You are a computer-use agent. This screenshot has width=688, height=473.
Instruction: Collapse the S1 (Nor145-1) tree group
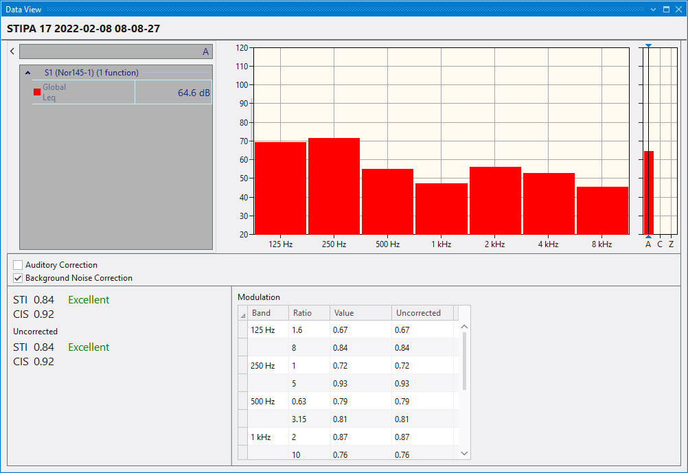tap(27, 73)
